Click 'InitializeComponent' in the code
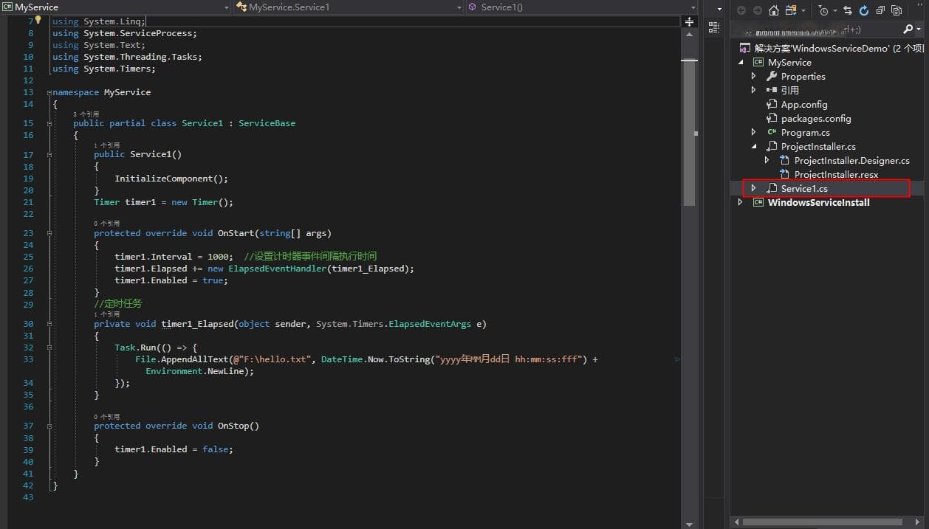The height and width of the screenshot is (529, 929). tap(164, 179)
